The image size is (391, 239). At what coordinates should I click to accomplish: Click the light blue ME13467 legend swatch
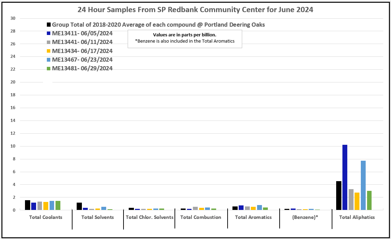[x=49, y=60]
